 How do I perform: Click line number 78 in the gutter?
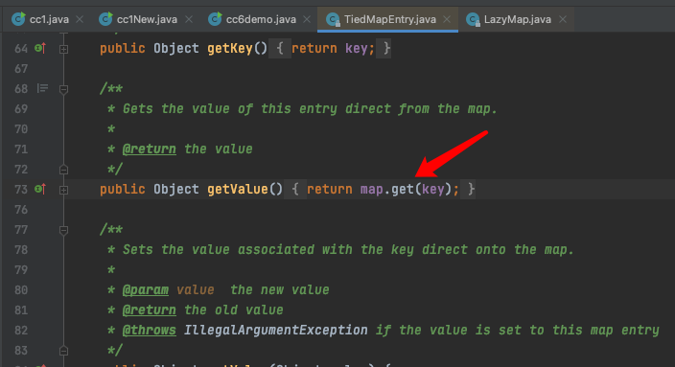[x=21, y=250]
